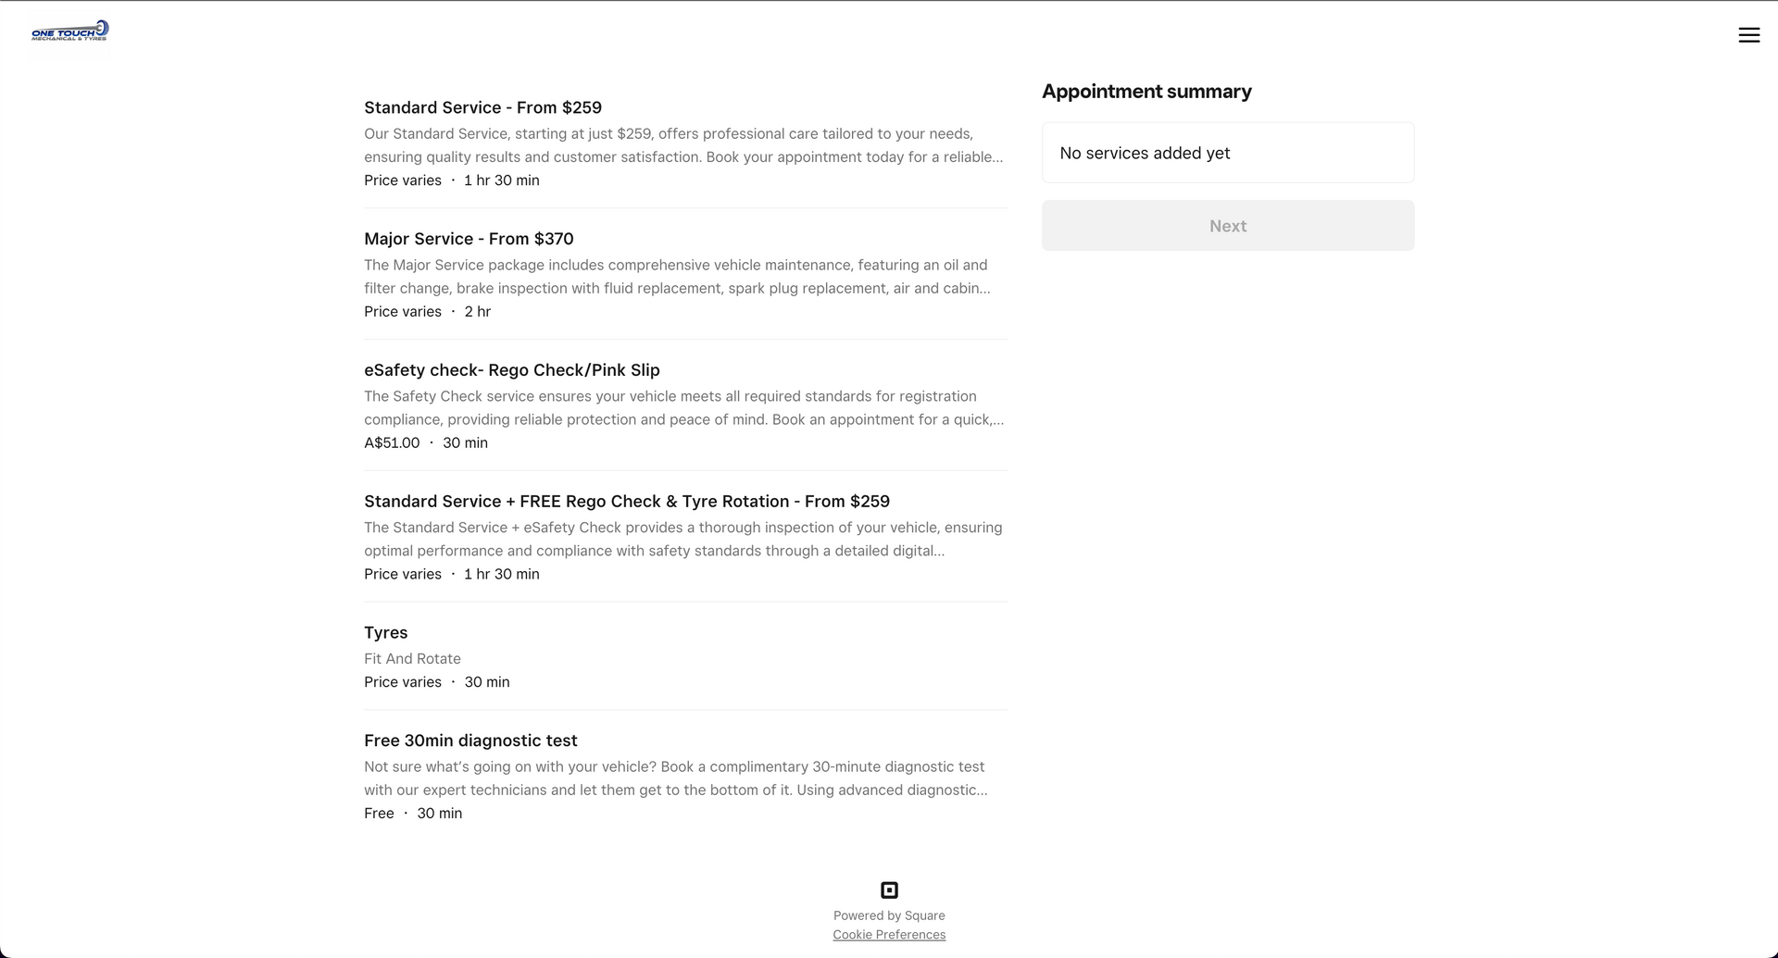
Task: Click the No services added yet box
Action: tap(1227, 153)
